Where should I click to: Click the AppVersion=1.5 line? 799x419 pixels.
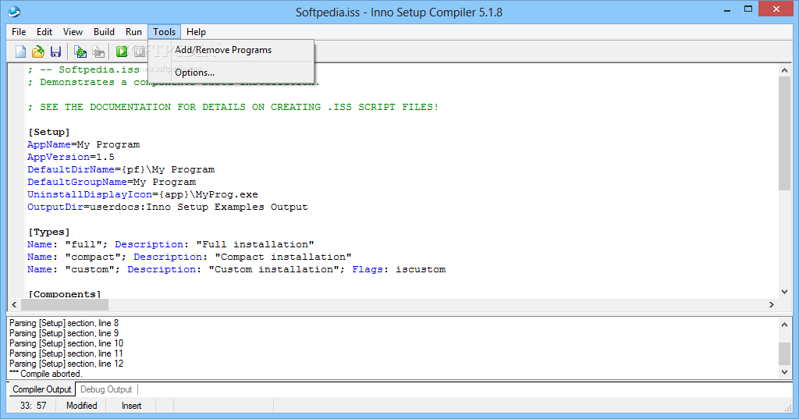click(71, 157)
